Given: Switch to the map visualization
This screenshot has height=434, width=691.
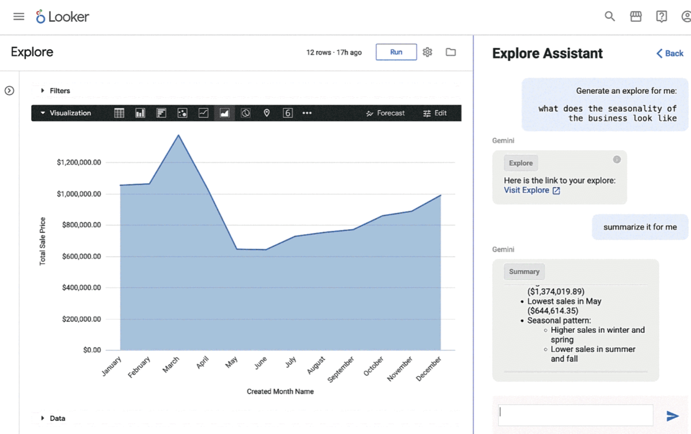Looking at the screenshot, I should pyautogui.click(x=267, y=113).
